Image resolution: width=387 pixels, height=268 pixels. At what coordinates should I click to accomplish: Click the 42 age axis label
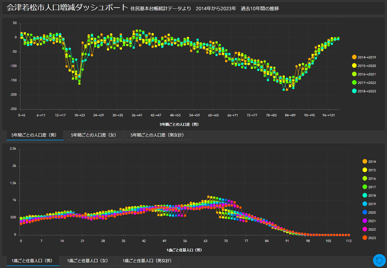[x=144, y=241]
